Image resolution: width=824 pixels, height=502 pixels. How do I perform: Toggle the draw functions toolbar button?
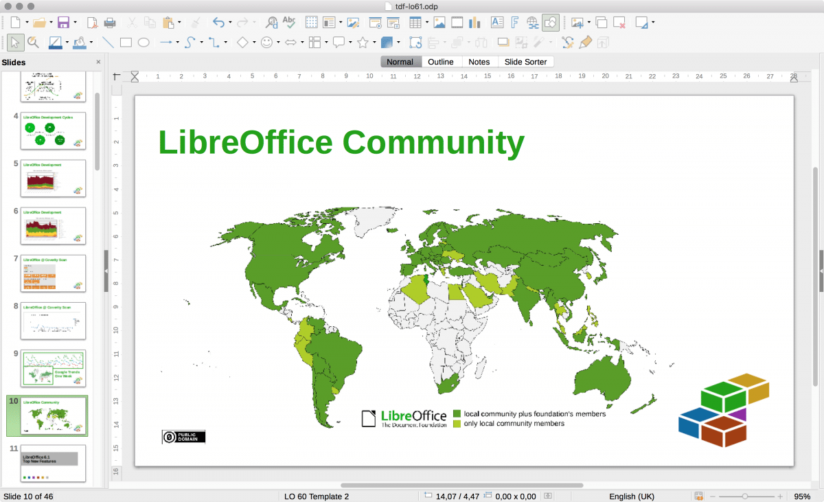[550, 23]
